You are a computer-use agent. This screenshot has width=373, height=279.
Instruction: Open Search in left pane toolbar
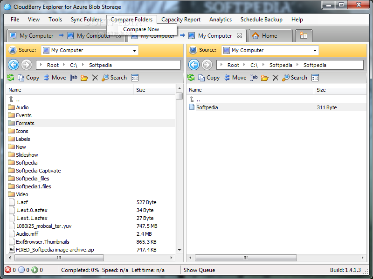114,78
